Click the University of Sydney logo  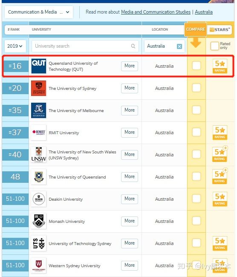click(38, 88)
